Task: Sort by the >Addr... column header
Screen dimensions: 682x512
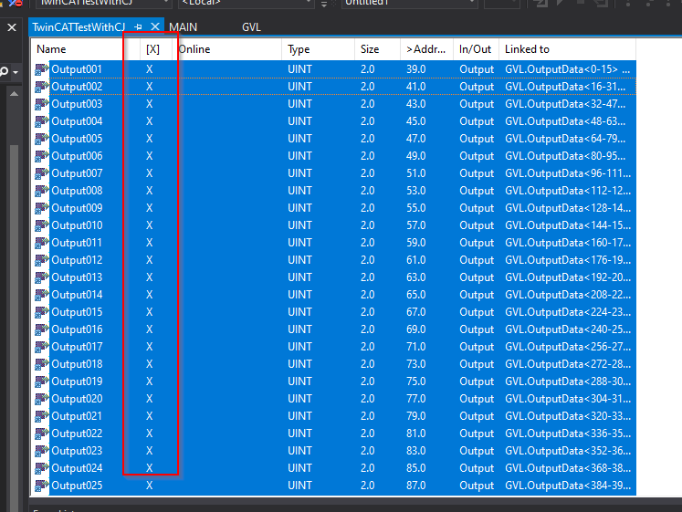Action: [x=425, y=49]
